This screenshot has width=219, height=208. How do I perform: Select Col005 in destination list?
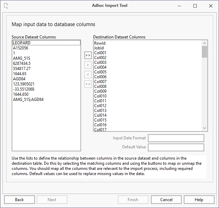[100, 72]
